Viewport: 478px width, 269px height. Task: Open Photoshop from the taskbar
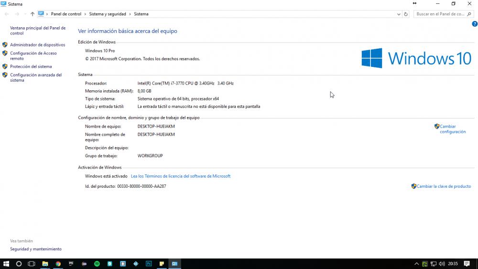[149, 264]
